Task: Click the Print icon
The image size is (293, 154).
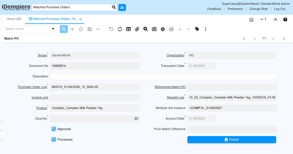Action: tap(171, 29)
